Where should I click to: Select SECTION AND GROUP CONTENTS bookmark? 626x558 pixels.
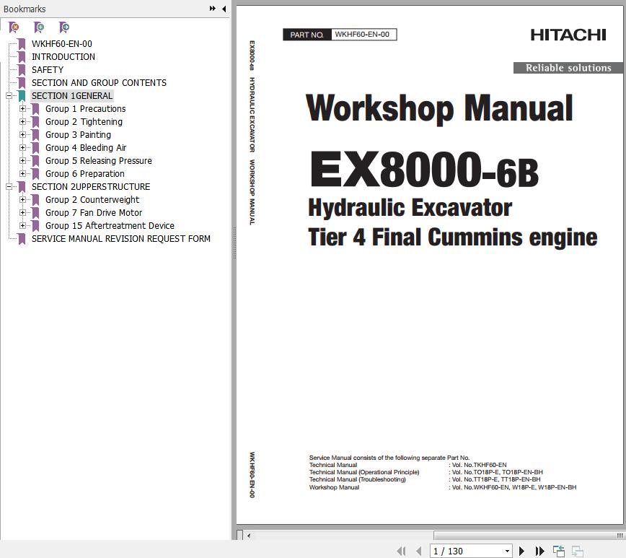(99, 83)
